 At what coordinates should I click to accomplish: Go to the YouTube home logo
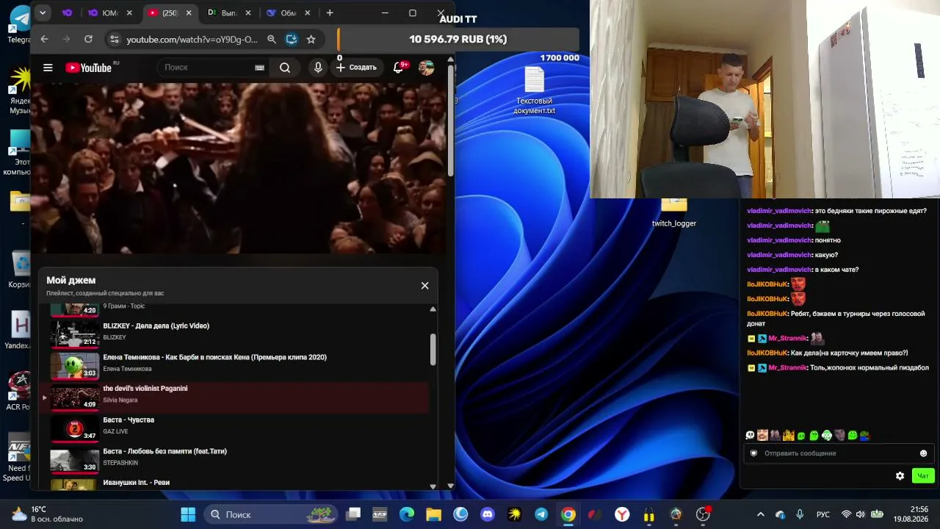click(88, 68)
